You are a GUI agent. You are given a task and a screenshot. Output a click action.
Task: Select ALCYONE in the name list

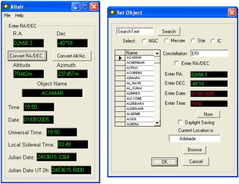click(139, 99)
